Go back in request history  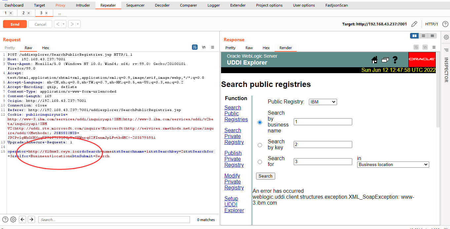point(58,24)
